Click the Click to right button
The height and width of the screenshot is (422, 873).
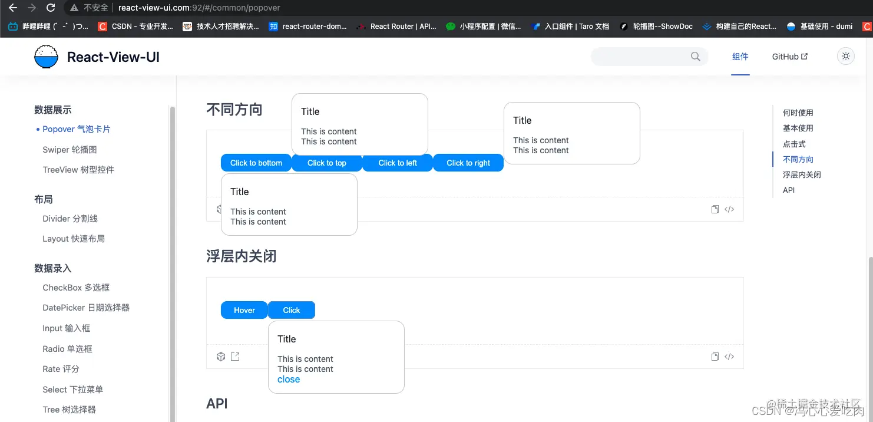click(468, 163)
